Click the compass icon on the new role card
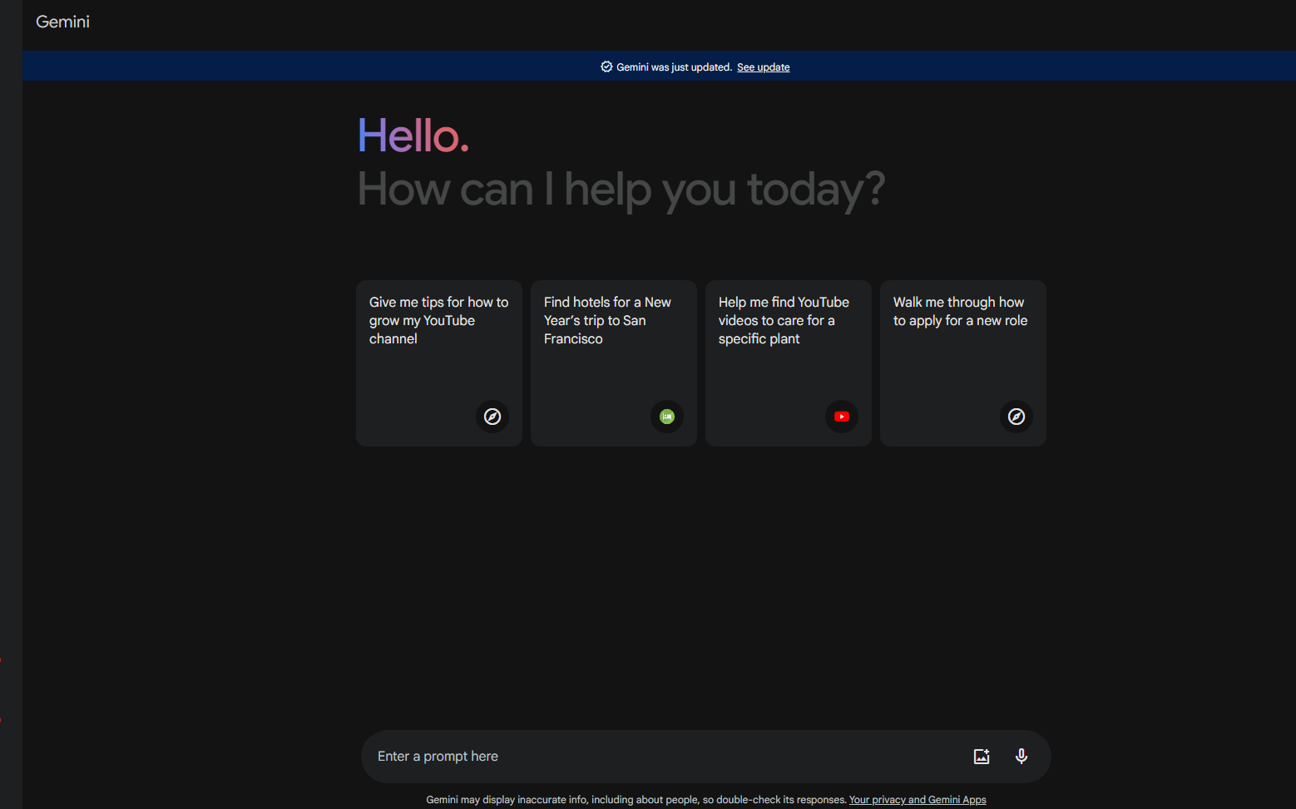 pyautogui.click(x=1017, y=417)
